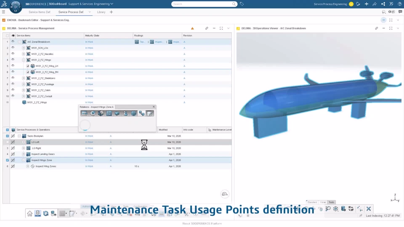The image size is (404, 227).
Task: Add a new dashboard tab with plus
Action: pos(111,12)
